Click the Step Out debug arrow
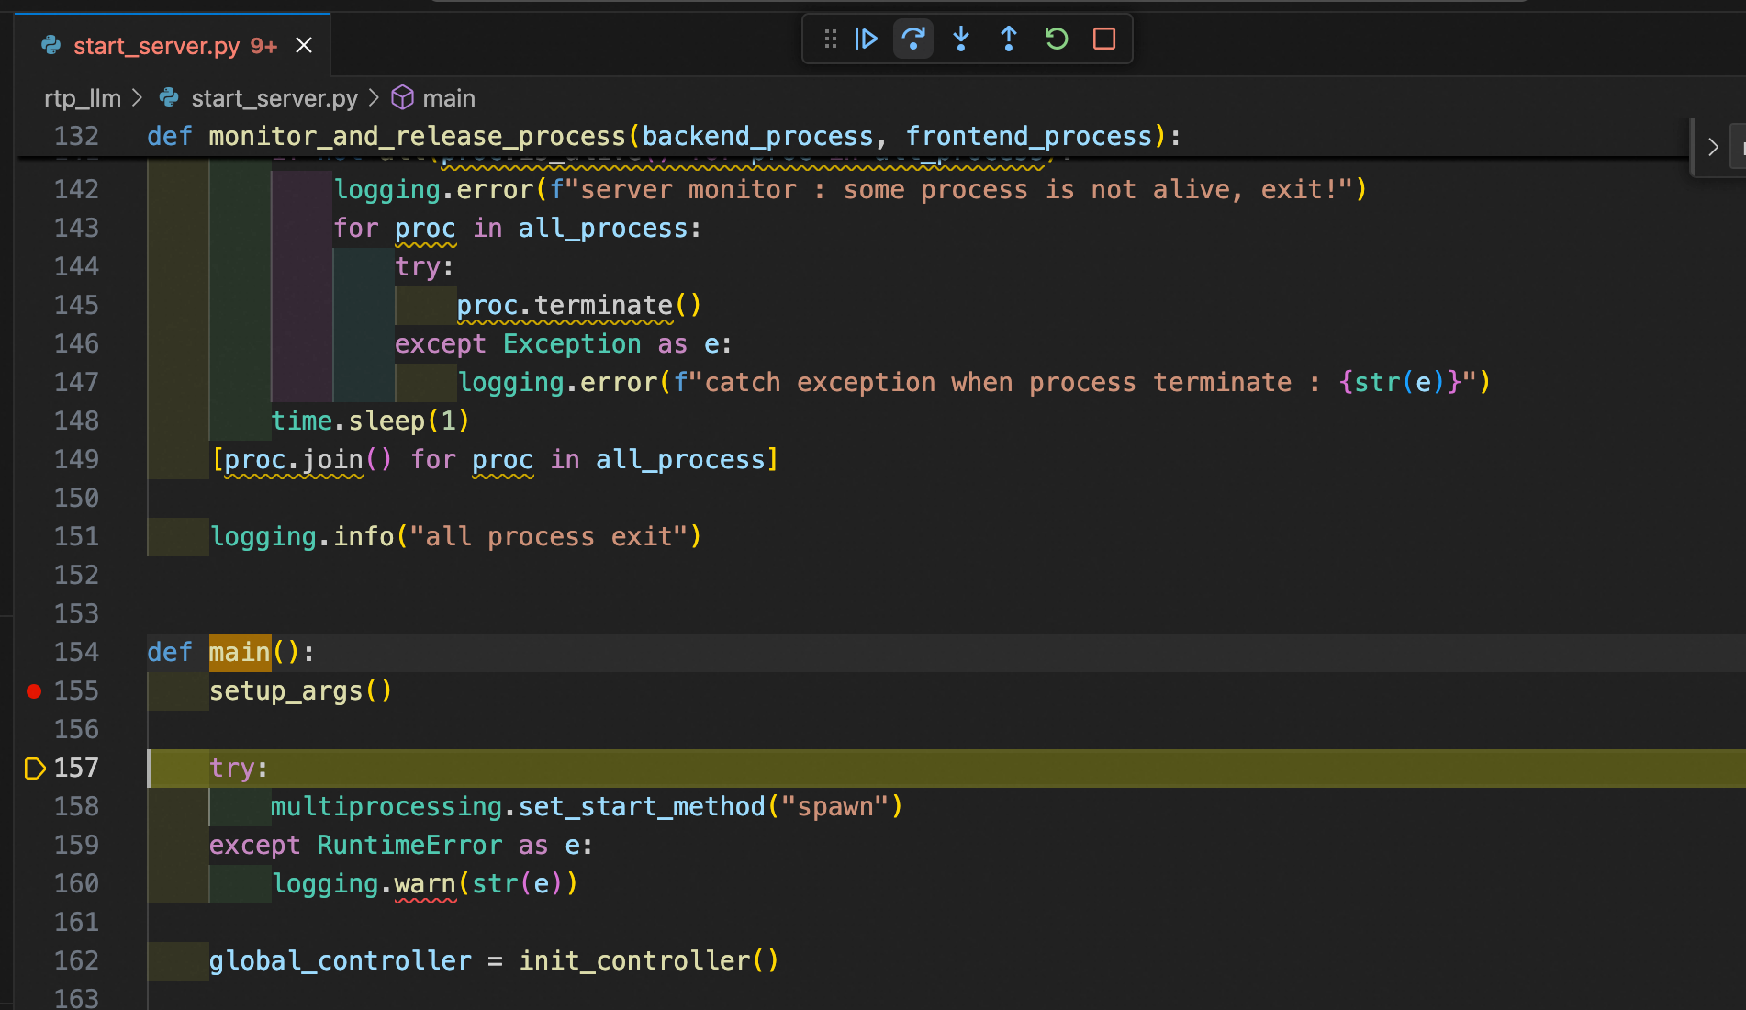 [x=1009, y=39]
